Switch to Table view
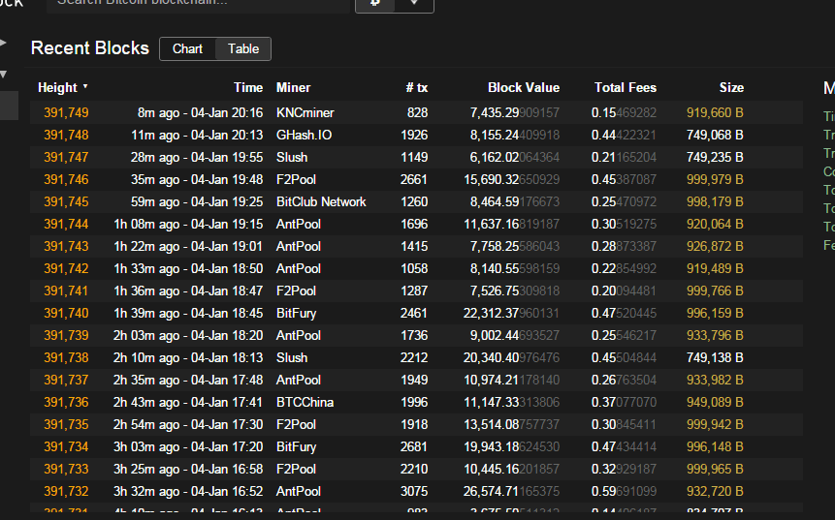Image resolution: width=835 pixels, height=520 pixels. (x=243, y=48)
